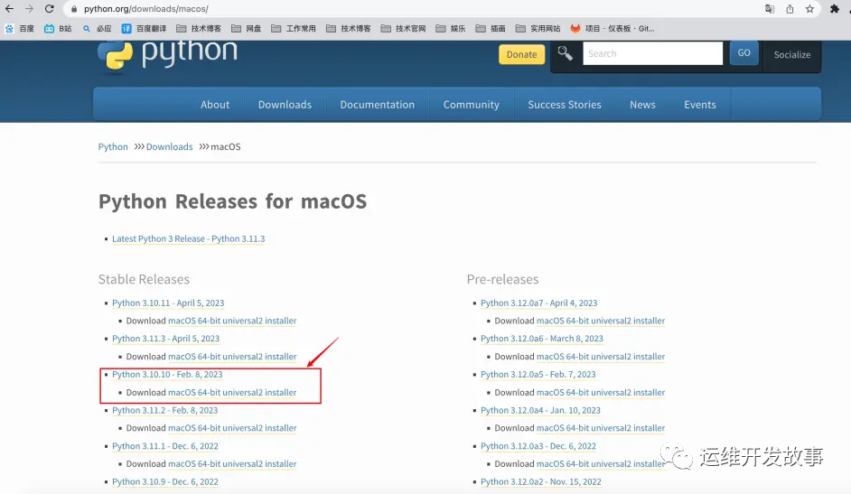Click the Python logo in the header
Screen dimensions: 851x494
(168, 55)
